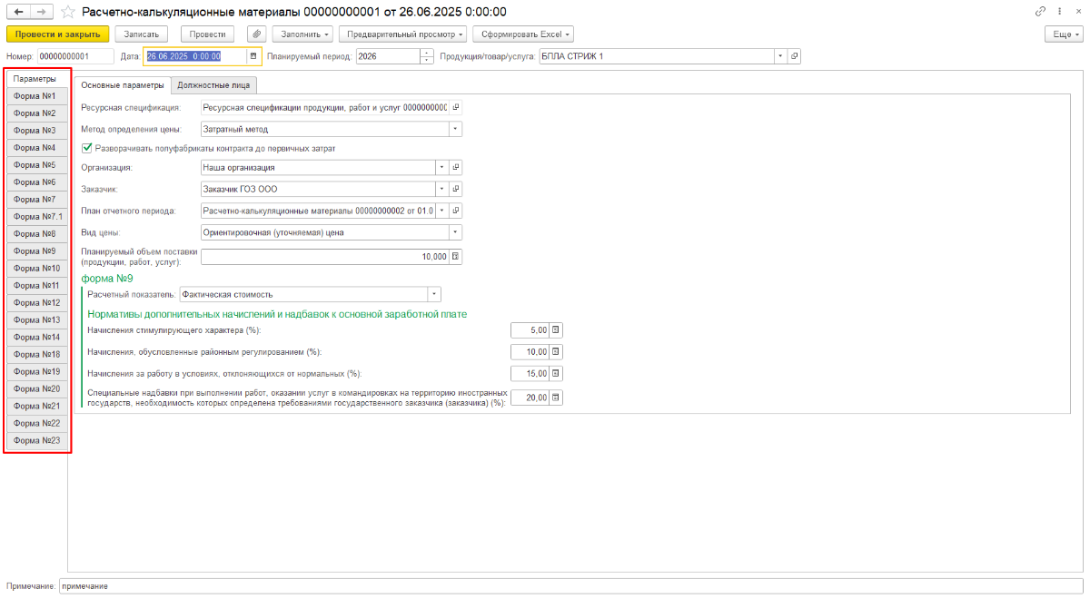Click the paperclip attachments icon
Viewport: 1090px width, 599px height.
pos(256,34)
